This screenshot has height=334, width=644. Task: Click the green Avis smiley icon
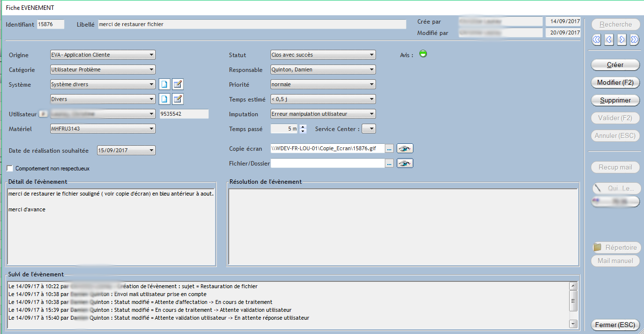coord(423,54)
